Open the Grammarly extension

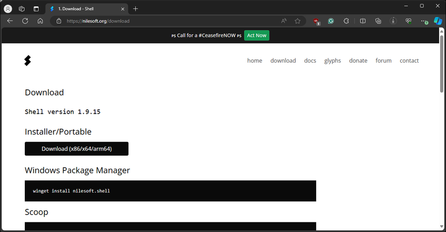[x=331, y=21]
